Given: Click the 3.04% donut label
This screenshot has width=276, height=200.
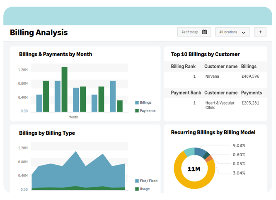Looking at the screenshot, I should 239,173.
